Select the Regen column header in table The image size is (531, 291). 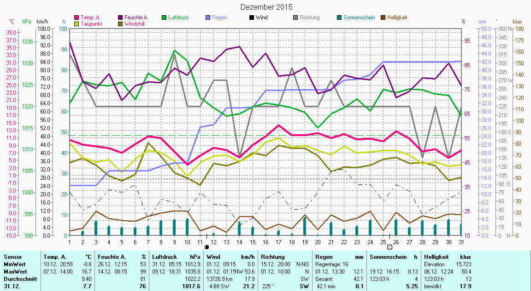pyautogui.click(x=324, y=257)
